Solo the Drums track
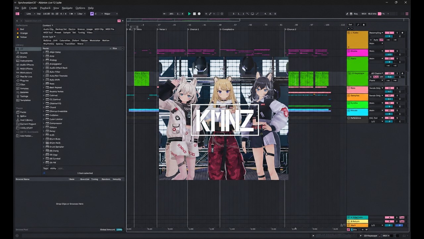 point(397,51)
